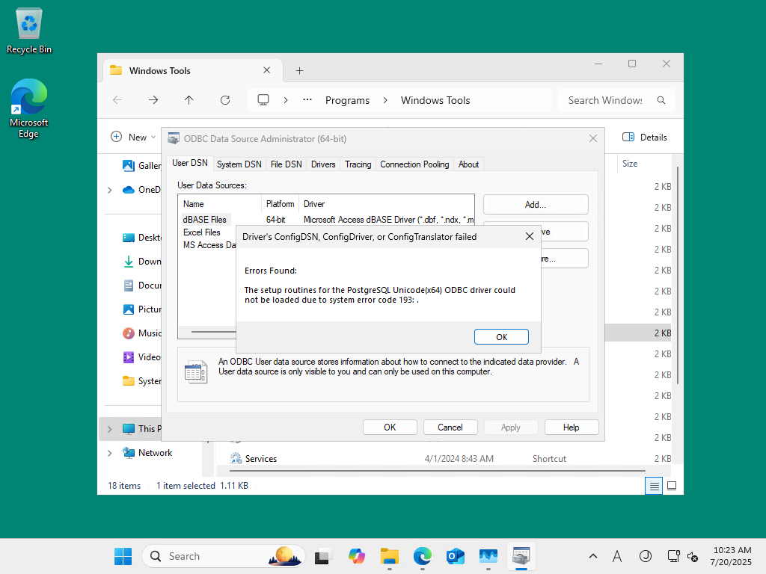Expand the chevron after Programs breadcrumb

point(385,100)
